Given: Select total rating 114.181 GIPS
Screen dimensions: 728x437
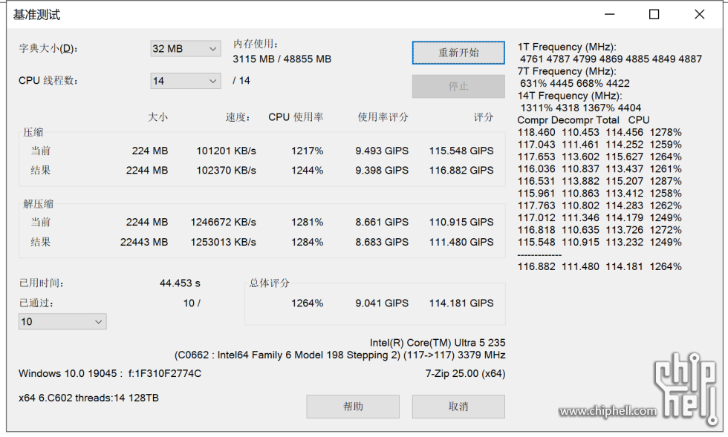Looking at the screenshot, I should click(461, 303).
